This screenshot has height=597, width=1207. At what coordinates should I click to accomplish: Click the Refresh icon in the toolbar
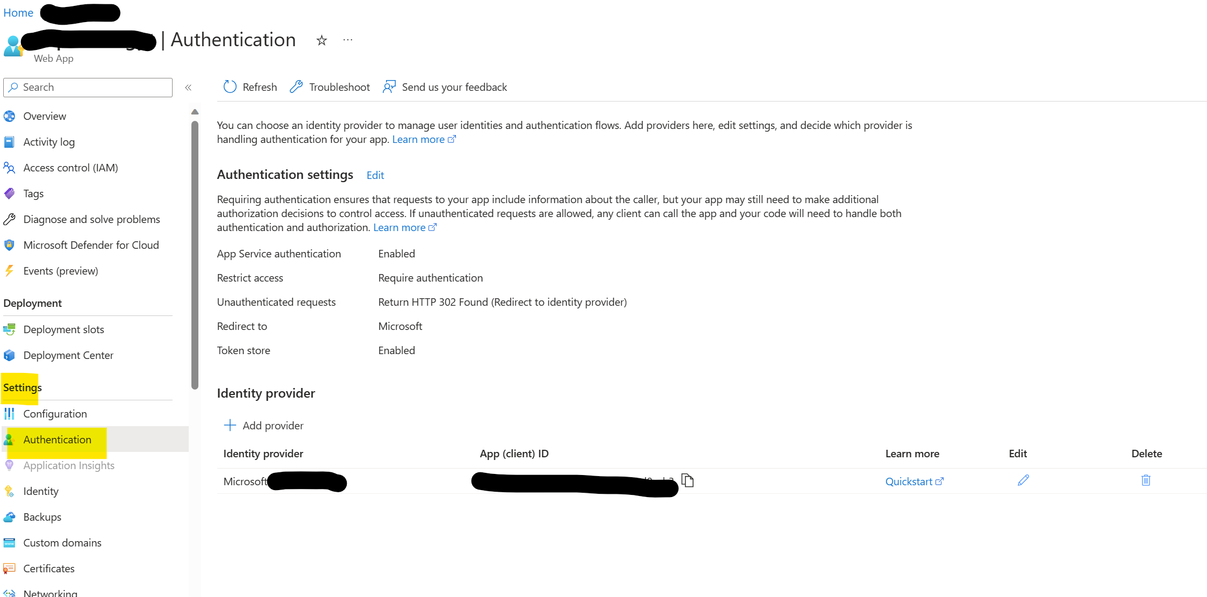(230, 87)
